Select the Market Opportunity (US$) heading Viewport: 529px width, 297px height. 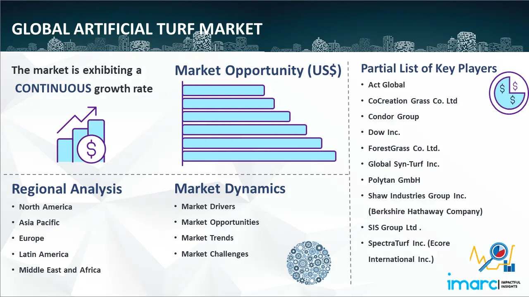coord(258,71)
